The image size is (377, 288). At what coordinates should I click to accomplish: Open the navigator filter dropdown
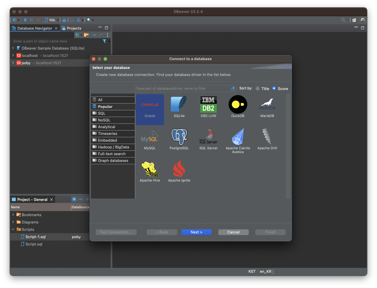(x=109, y=42)
